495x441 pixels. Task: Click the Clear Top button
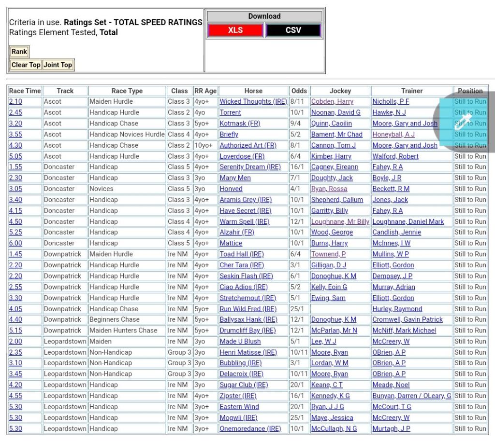click(26, 65)
